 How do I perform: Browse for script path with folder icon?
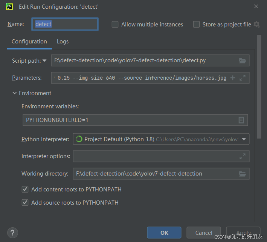tap(243, 60)
